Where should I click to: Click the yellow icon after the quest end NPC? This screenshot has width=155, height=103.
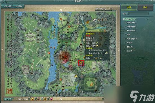pyautogui.click(x=97, y=46)
